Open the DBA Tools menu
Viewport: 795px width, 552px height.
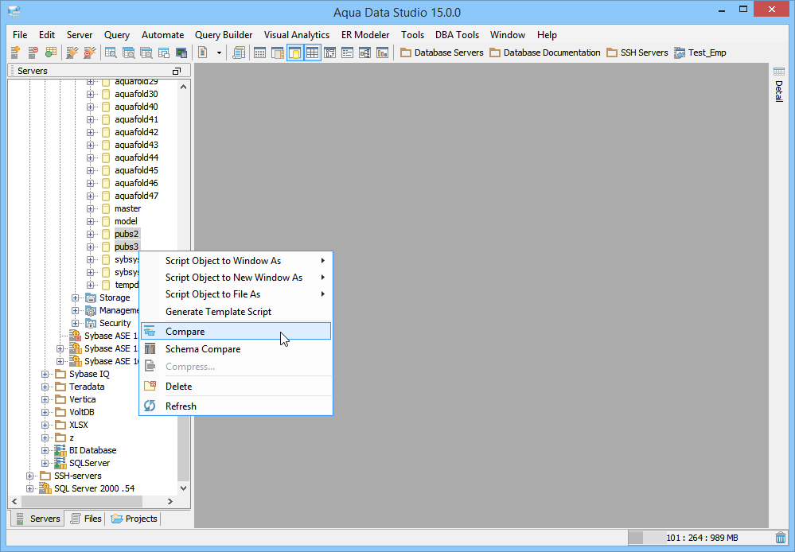point(457,35)
